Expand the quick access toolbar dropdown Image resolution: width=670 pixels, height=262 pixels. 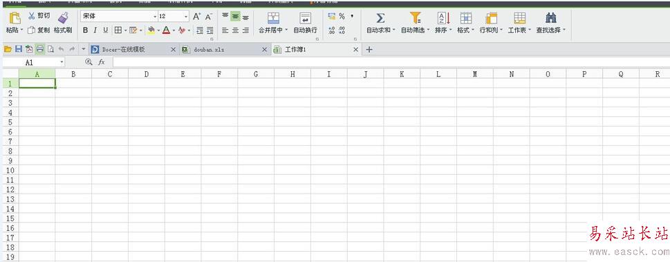[83, 50]
